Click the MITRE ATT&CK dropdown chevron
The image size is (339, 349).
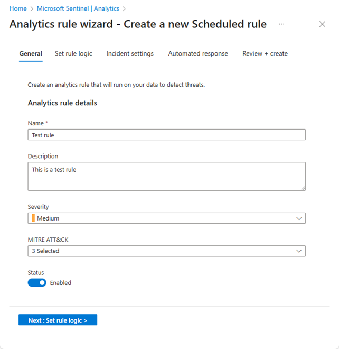[x=299, y=251]
